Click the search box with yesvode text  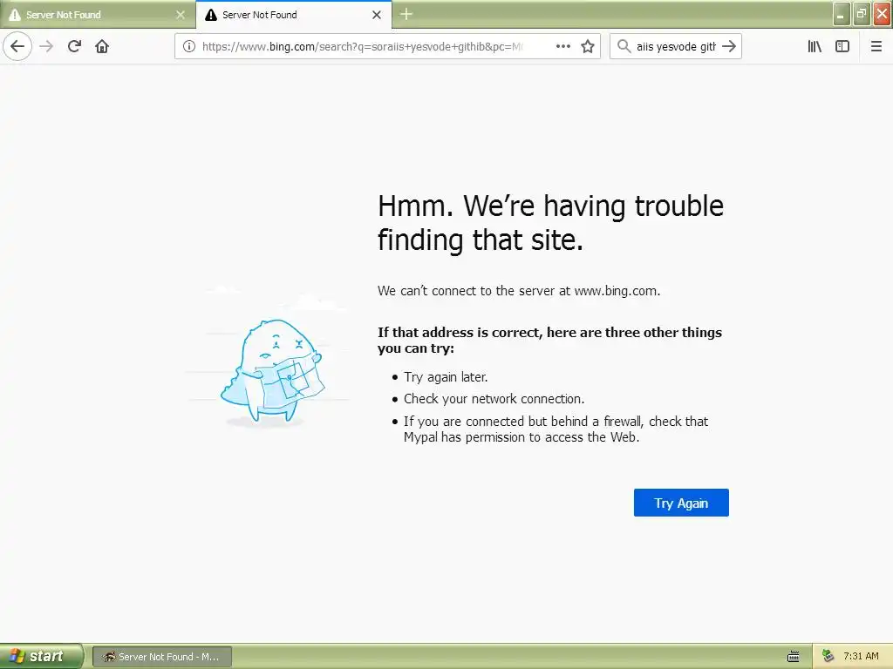676,46
